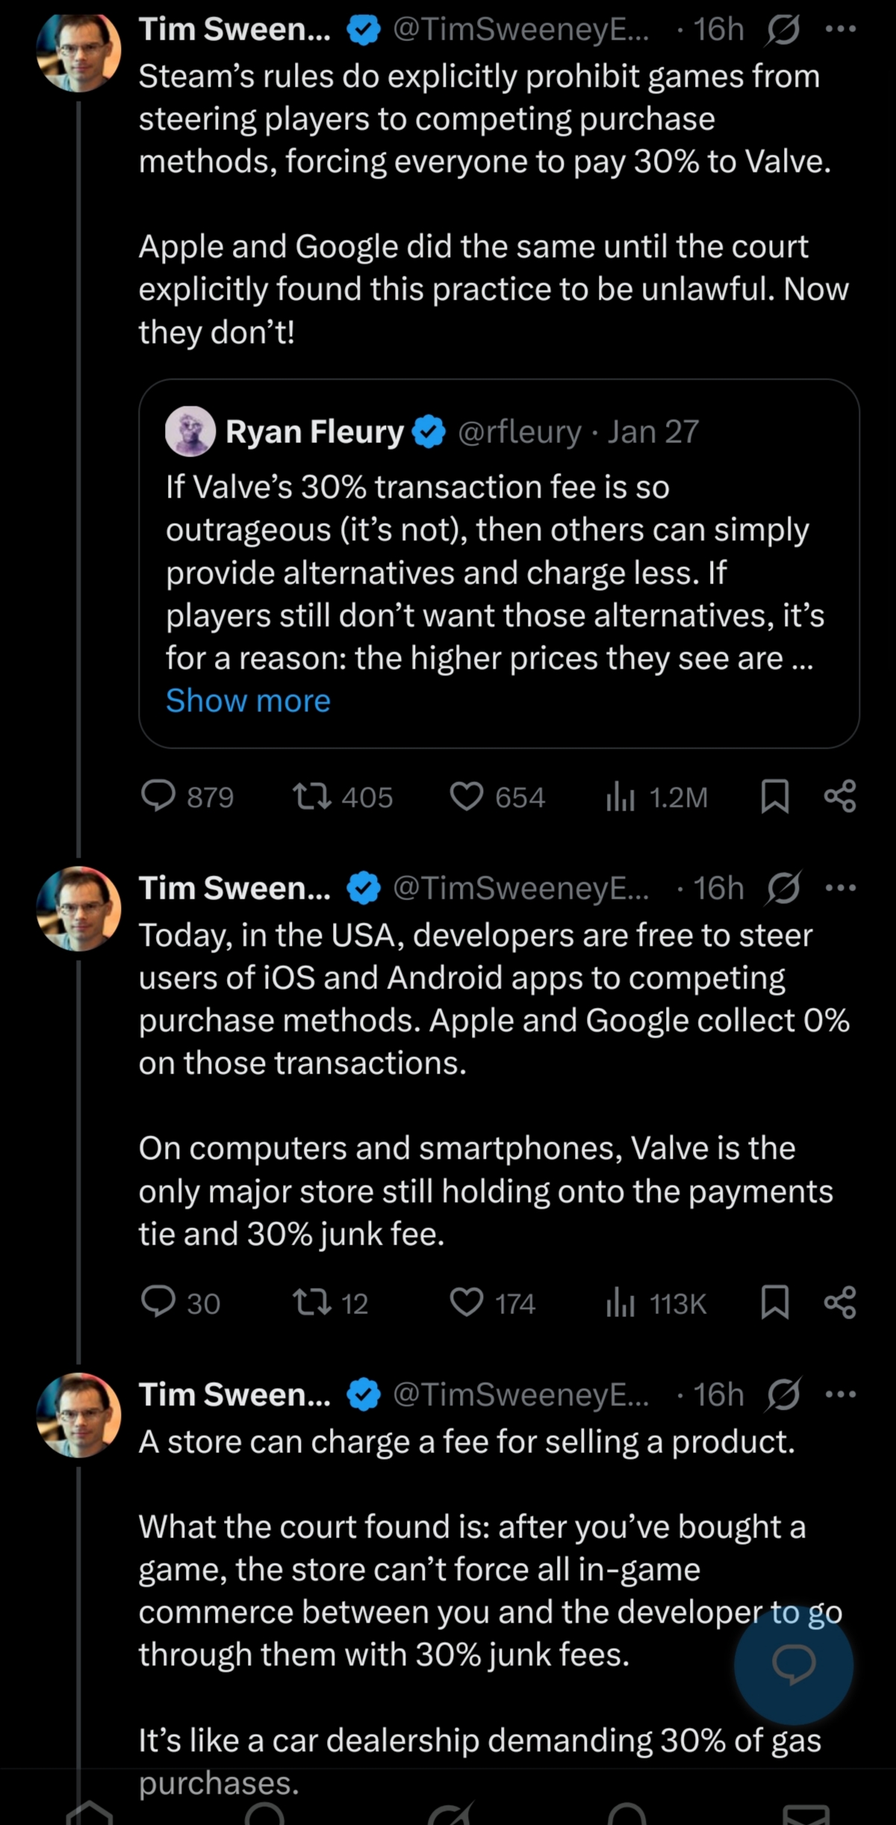
Task: Bookmark the tweet about 30% junk fee
Action: (774, 1303)
